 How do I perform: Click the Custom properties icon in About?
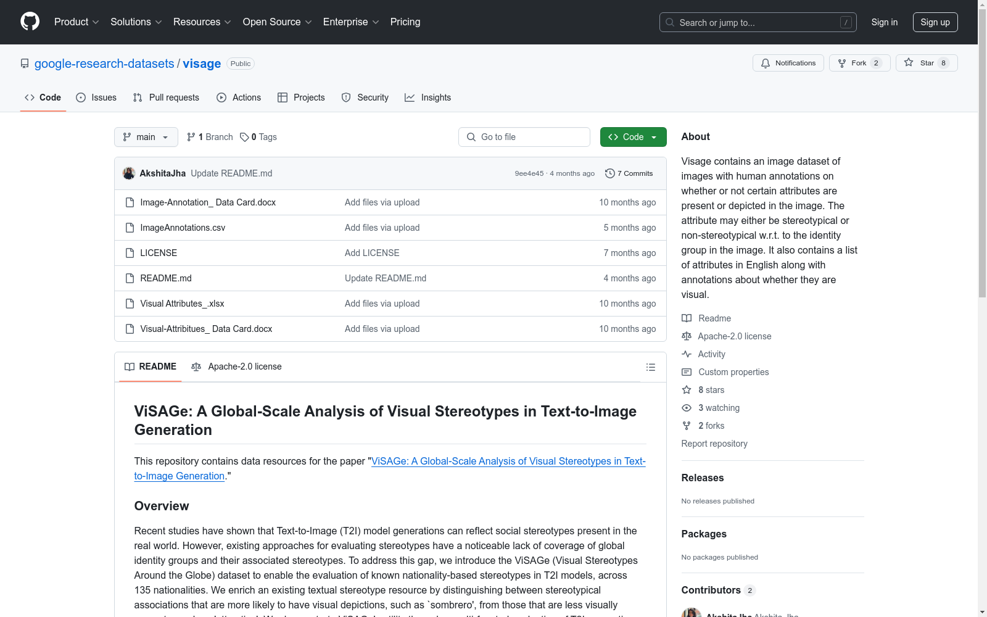pos(687,372)
